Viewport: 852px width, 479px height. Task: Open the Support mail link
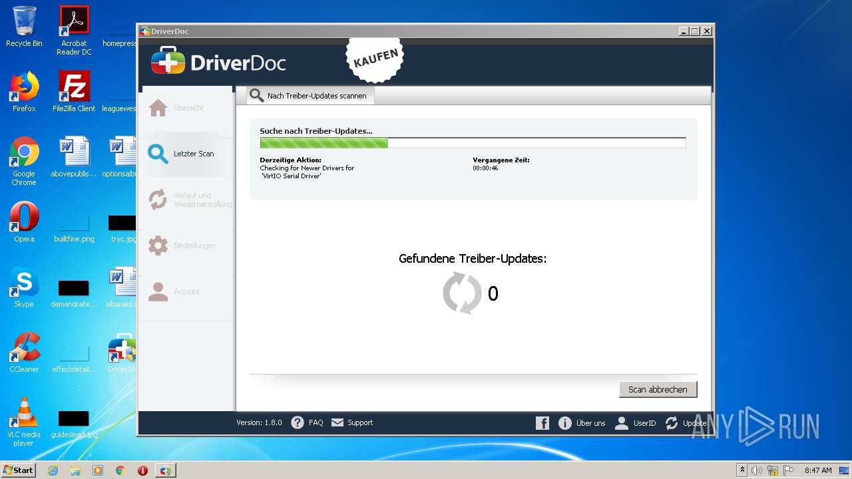(352, 422)
